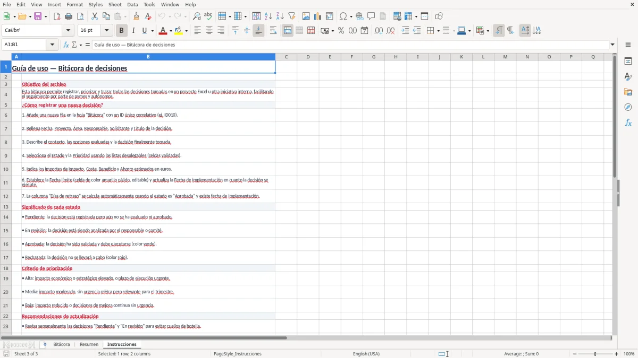Open Sidebar Properties panel
638x358 pixels.
pyautogui.click(x=628, y=62)
